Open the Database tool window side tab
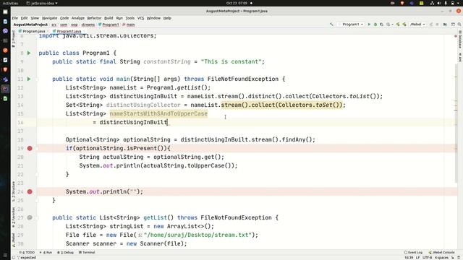The width and height of the screenshot is (463, 260). tap(460, 40)
